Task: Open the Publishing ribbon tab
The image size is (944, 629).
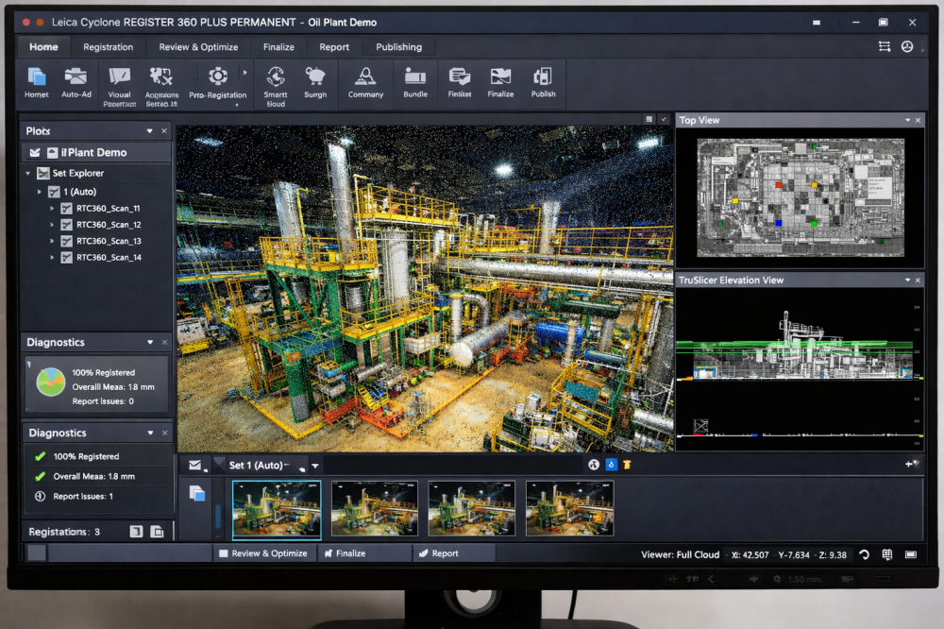Action: tap(398, 46)
